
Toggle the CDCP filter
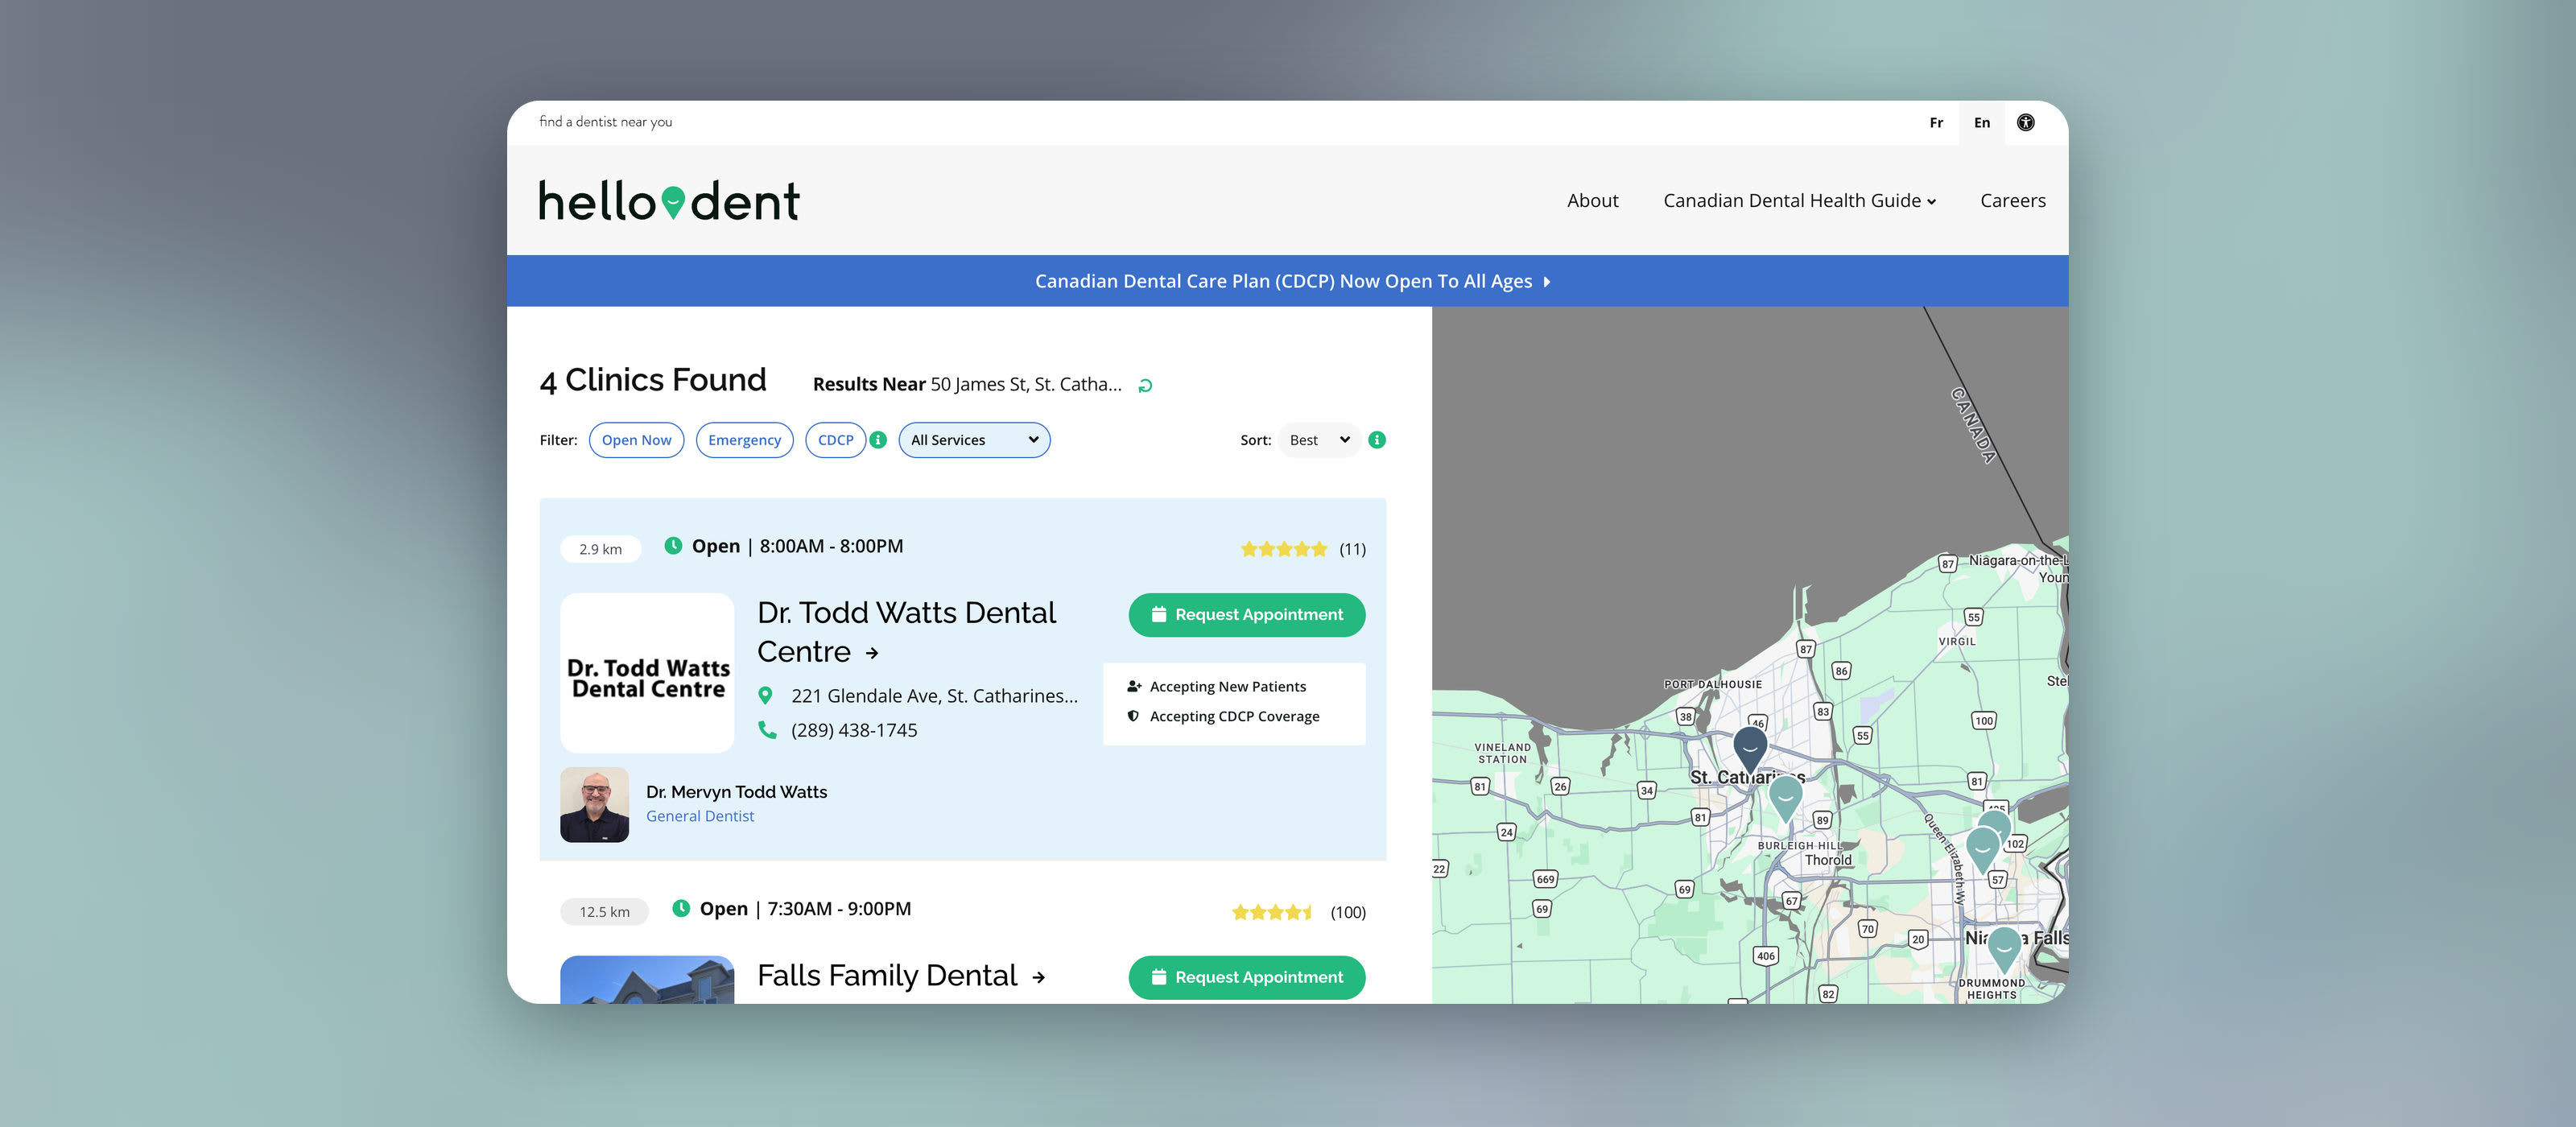click(x=835, y=440)
